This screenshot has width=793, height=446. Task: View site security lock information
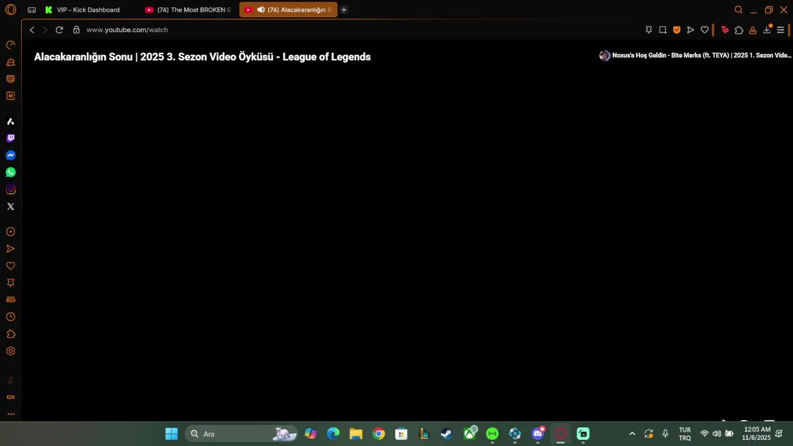pyautogui.click(x=77, y=30)
